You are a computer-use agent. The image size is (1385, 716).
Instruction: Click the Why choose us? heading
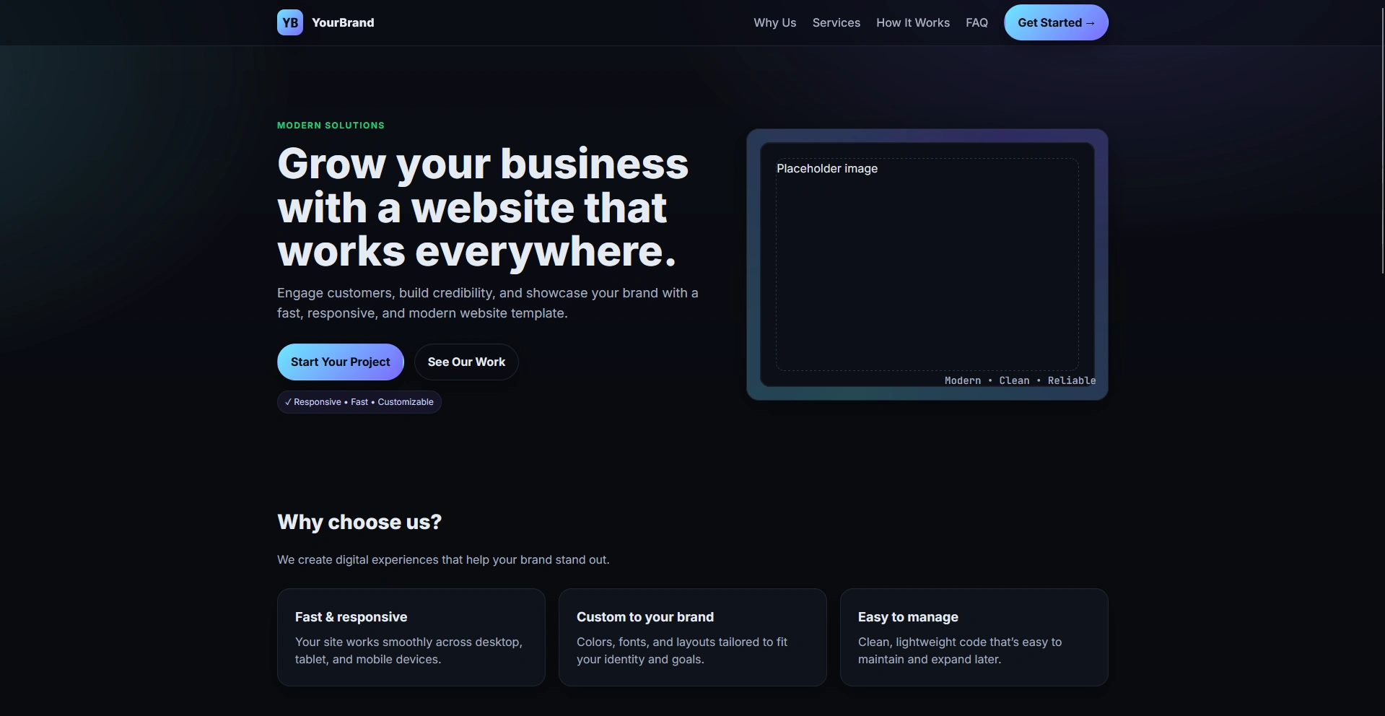tap(359, 522)
